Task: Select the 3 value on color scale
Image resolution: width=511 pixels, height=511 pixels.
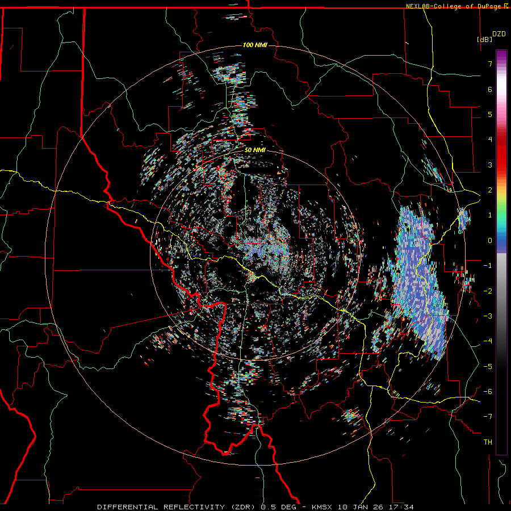Action: (x=490, y=165)
